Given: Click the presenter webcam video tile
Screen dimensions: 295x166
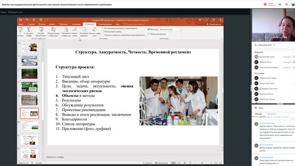Looking at the screenshot, I should (x=273, y=25).
